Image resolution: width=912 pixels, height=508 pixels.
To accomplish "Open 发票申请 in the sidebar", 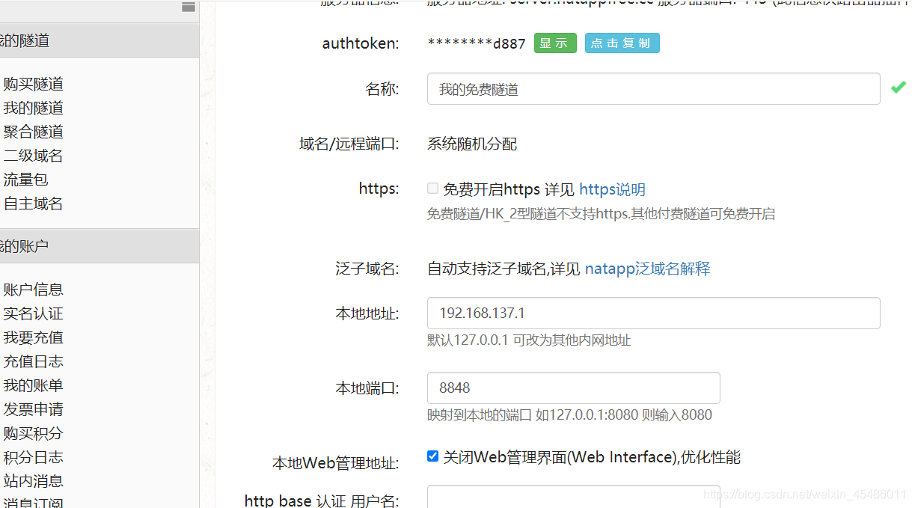I will click(33, 409).
